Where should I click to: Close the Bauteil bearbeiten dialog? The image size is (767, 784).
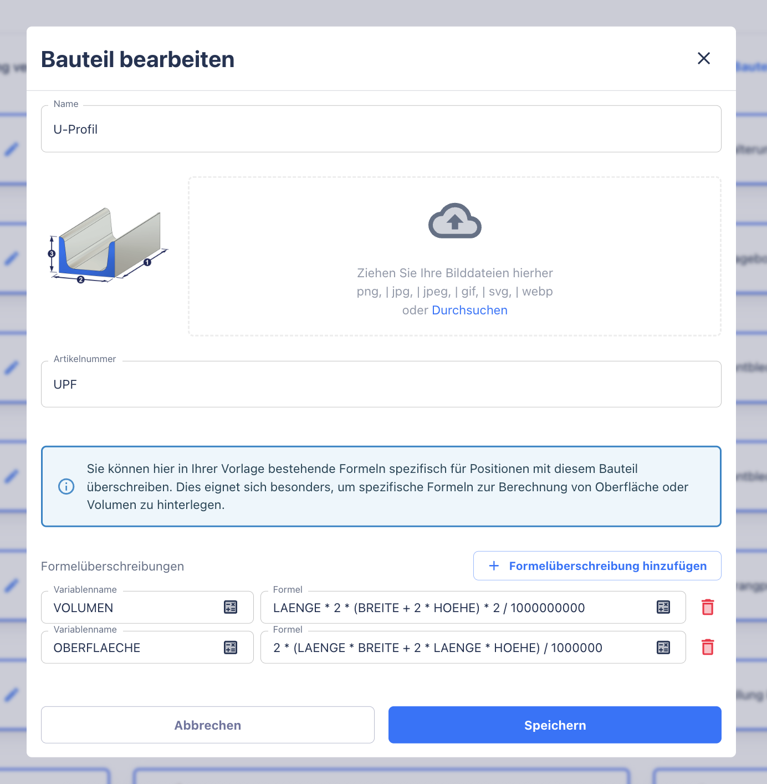[x=703, y=58]
